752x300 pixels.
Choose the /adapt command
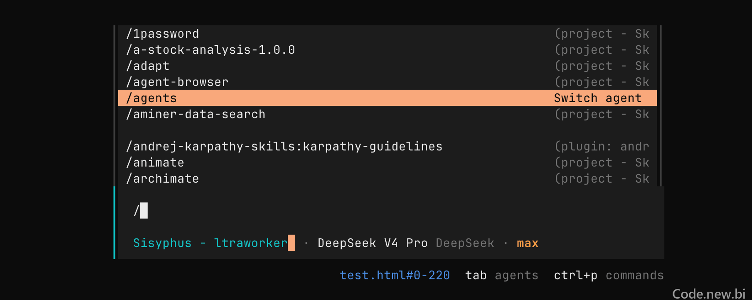coord(388,66)
